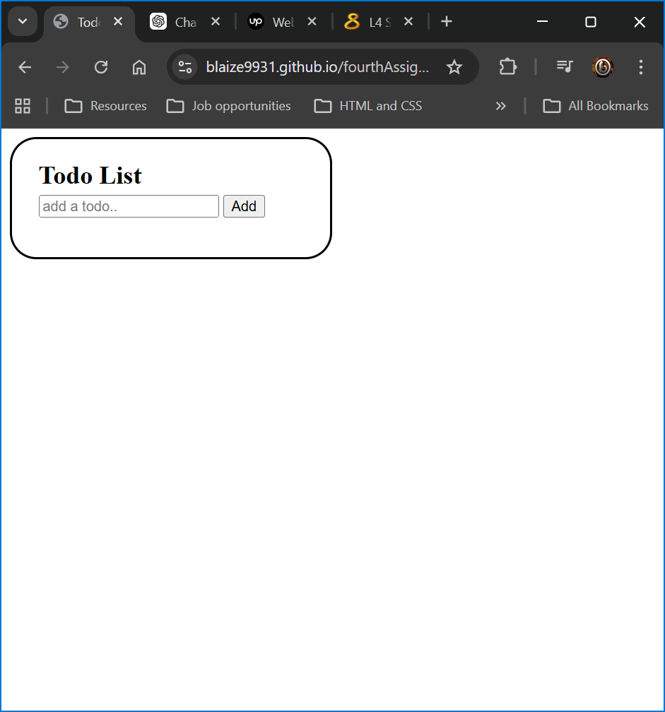The image size is (665, 712).
Task: Focus the add a todo input field
Action: [x=129, y=206]
